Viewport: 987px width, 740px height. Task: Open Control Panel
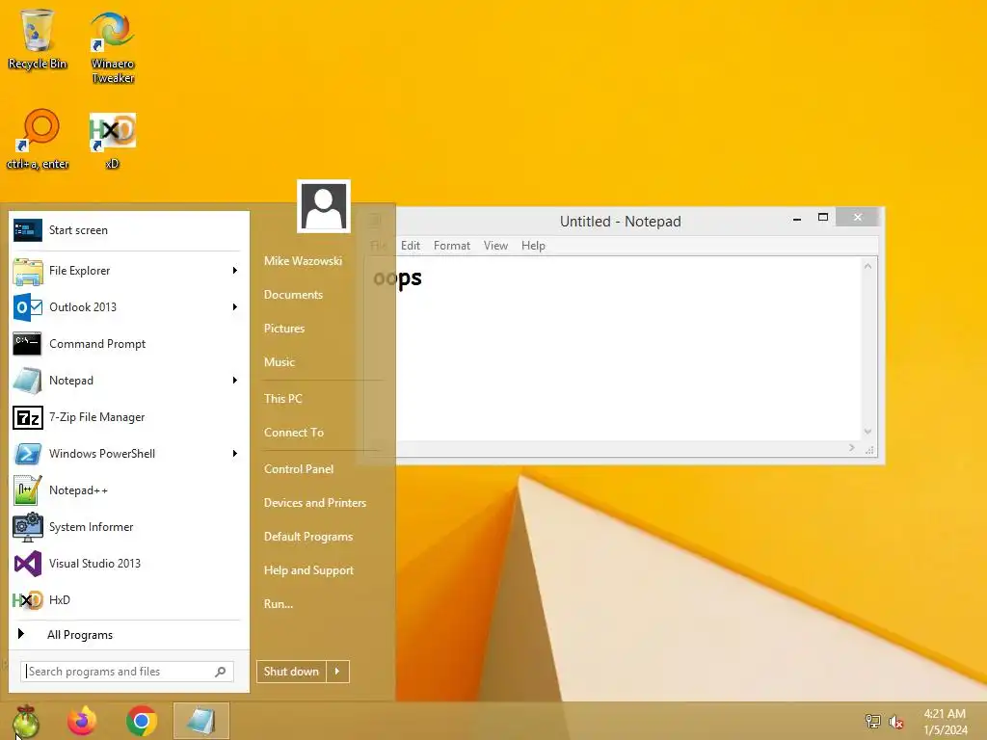click(x=299, y=469)
